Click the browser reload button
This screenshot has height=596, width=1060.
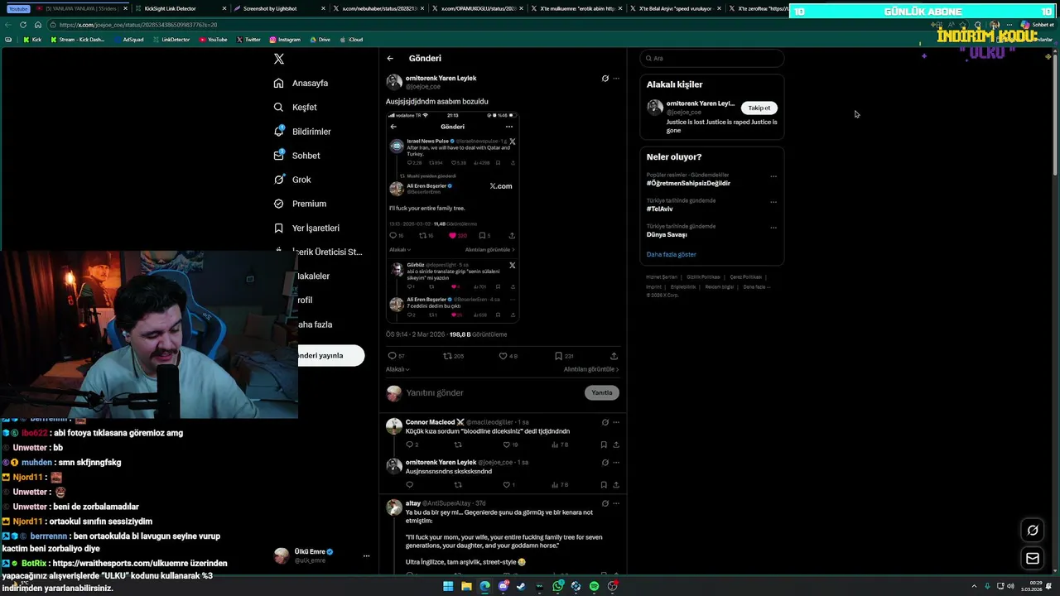click(x=23, y=25)
